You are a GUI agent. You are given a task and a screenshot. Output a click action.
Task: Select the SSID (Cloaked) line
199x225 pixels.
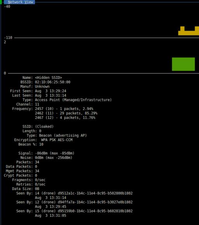coord(38,127)
